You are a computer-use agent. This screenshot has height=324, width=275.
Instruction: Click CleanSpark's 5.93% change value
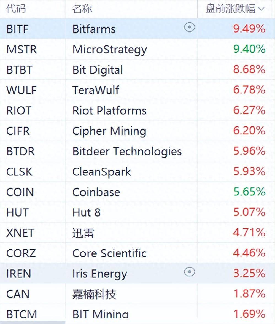tap(249, 171)
